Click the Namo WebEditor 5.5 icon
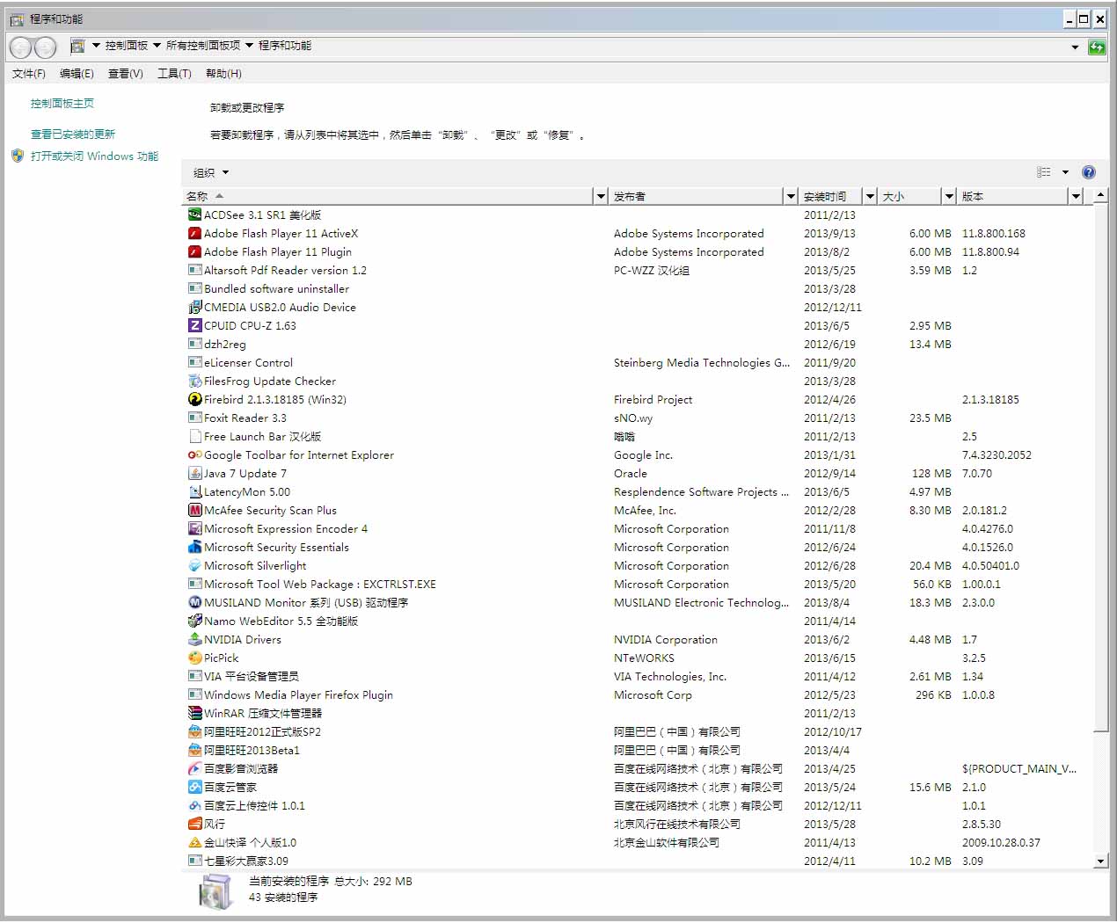The image size is (1117, 923). pyautogui.click(x=195, y=621)
